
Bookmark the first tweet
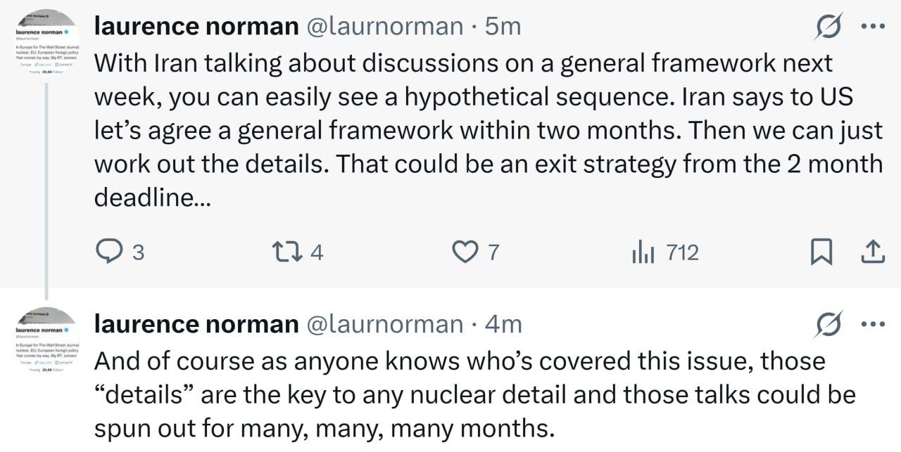point(821,252)
